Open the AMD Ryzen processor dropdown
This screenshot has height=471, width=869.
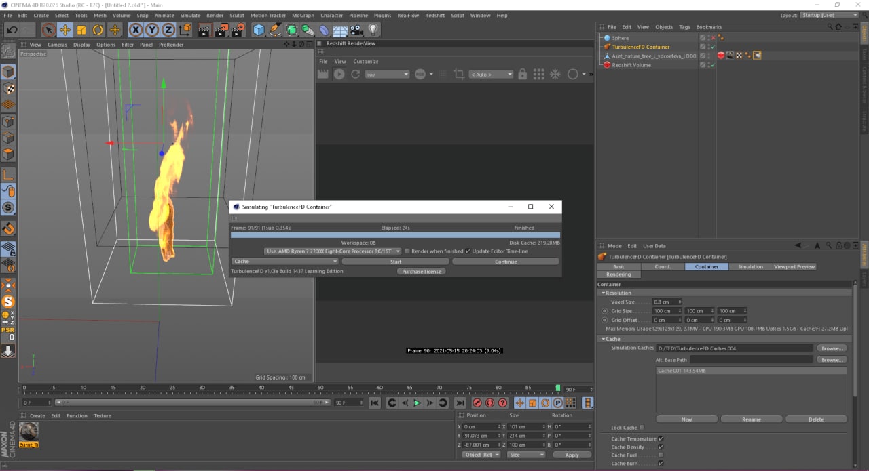click(x=333, y=251)
